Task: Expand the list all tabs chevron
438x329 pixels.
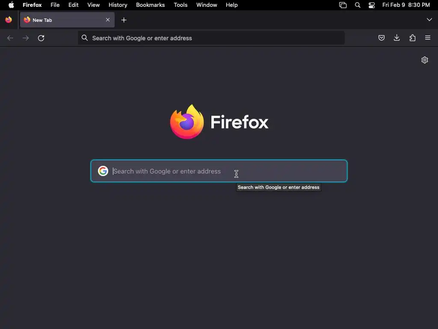Action: point(429,20)
